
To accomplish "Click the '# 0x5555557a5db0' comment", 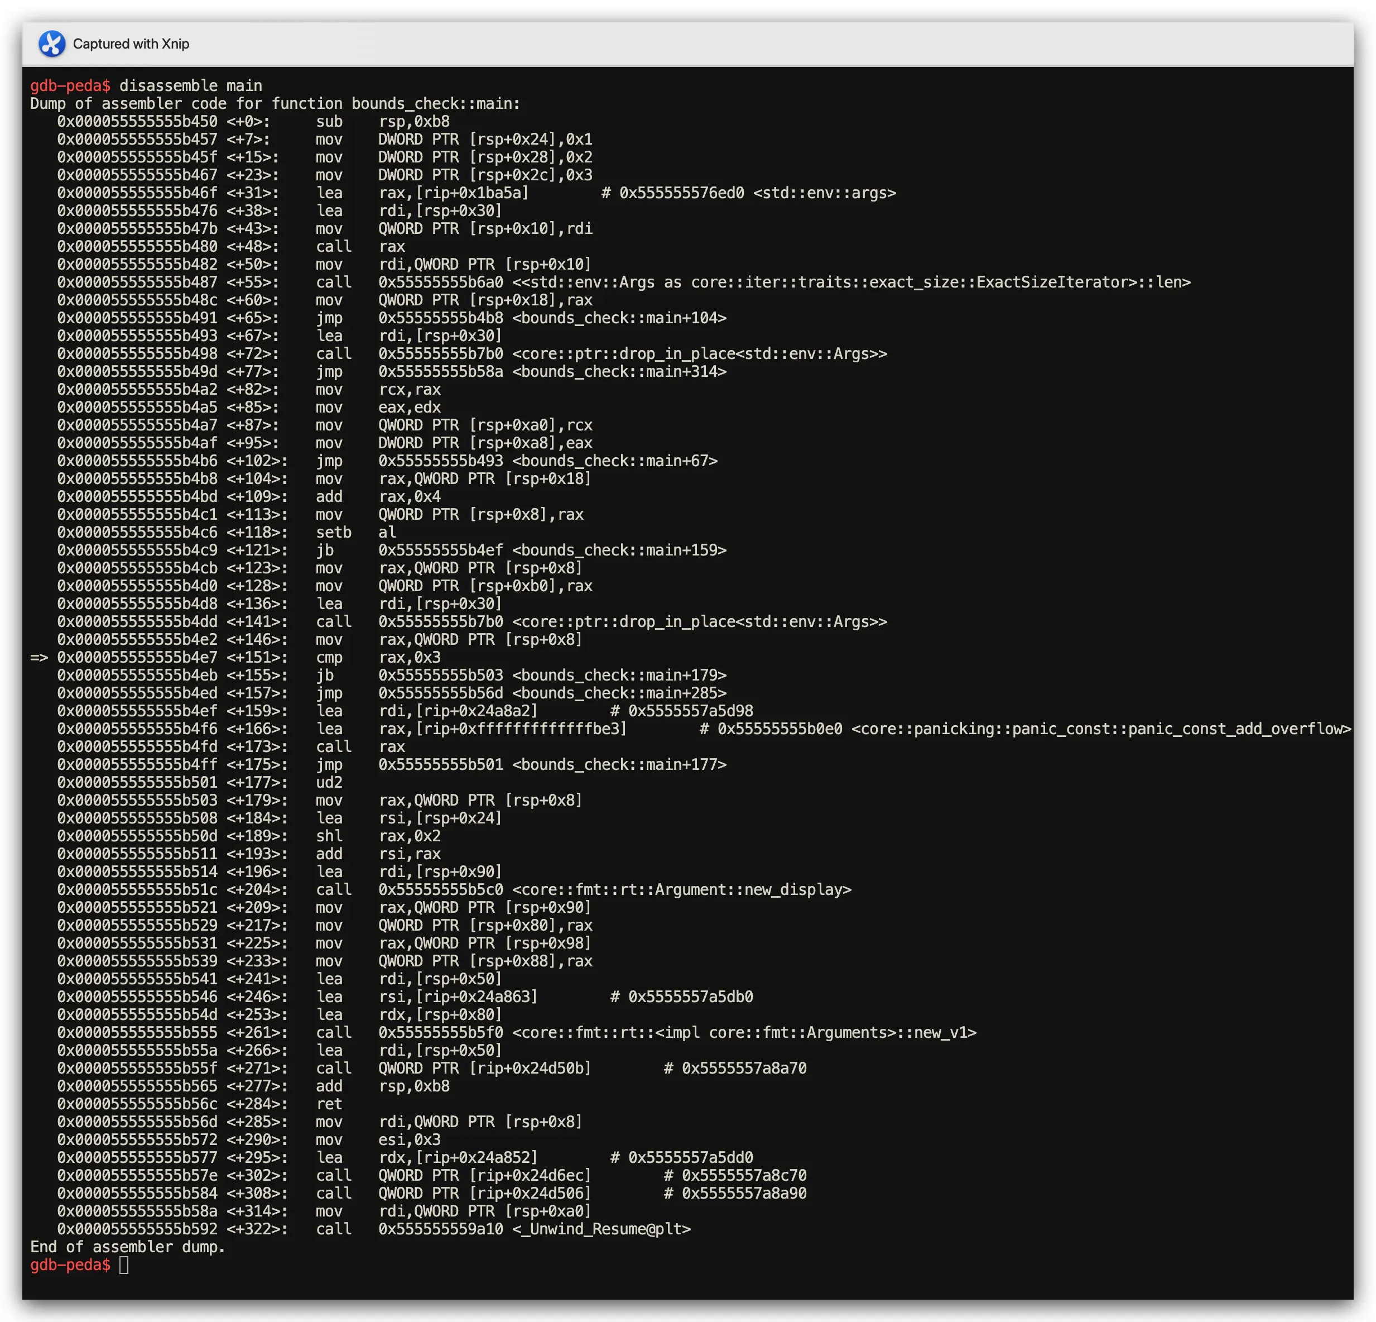I will click(x=682, y=997).
